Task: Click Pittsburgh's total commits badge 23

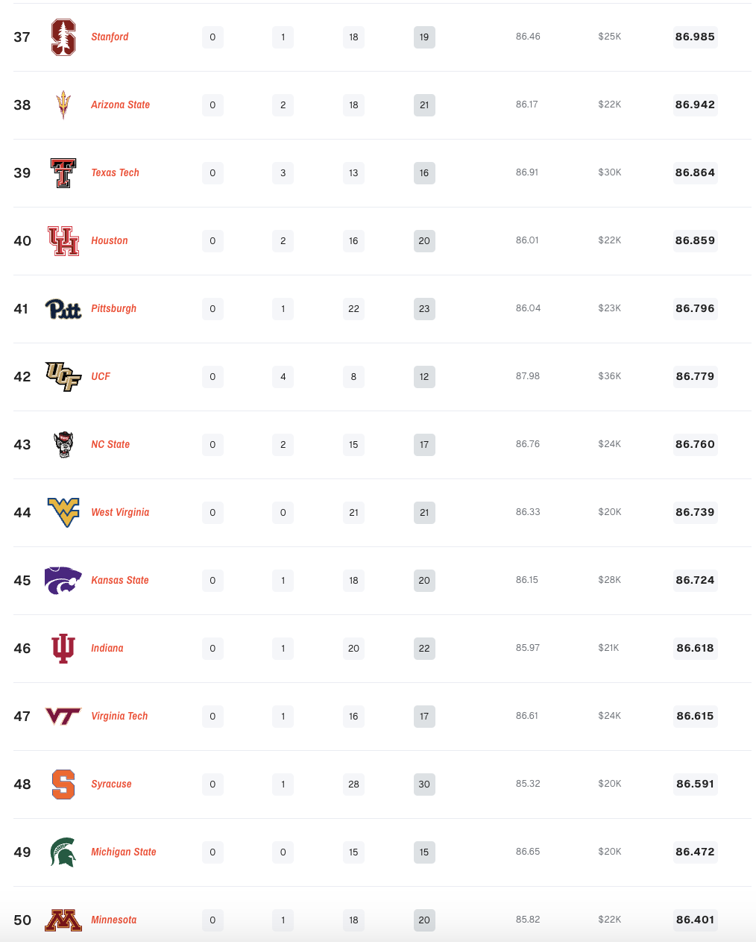Action: pyautogui.click(x=424, y=309)
